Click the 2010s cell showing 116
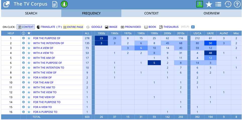The width and height of the screenshot is (242, 120). pyautogui.click(x=180, y=38)
